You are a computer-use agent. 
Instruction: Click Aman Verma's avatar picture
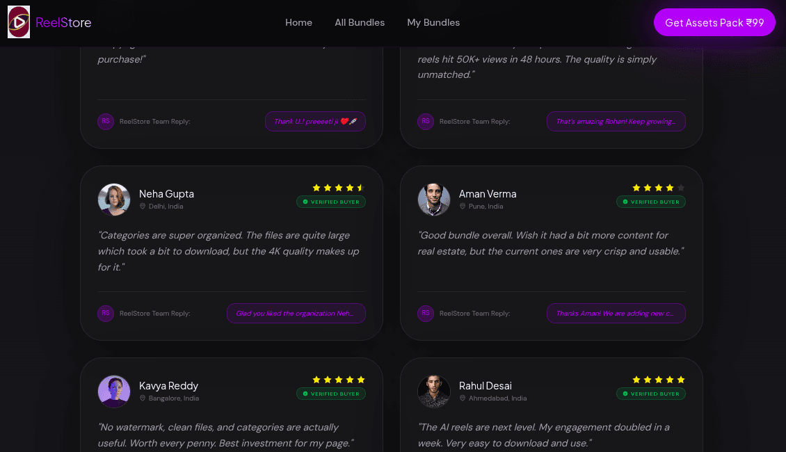pyautogui.click(x=433, y=200)
